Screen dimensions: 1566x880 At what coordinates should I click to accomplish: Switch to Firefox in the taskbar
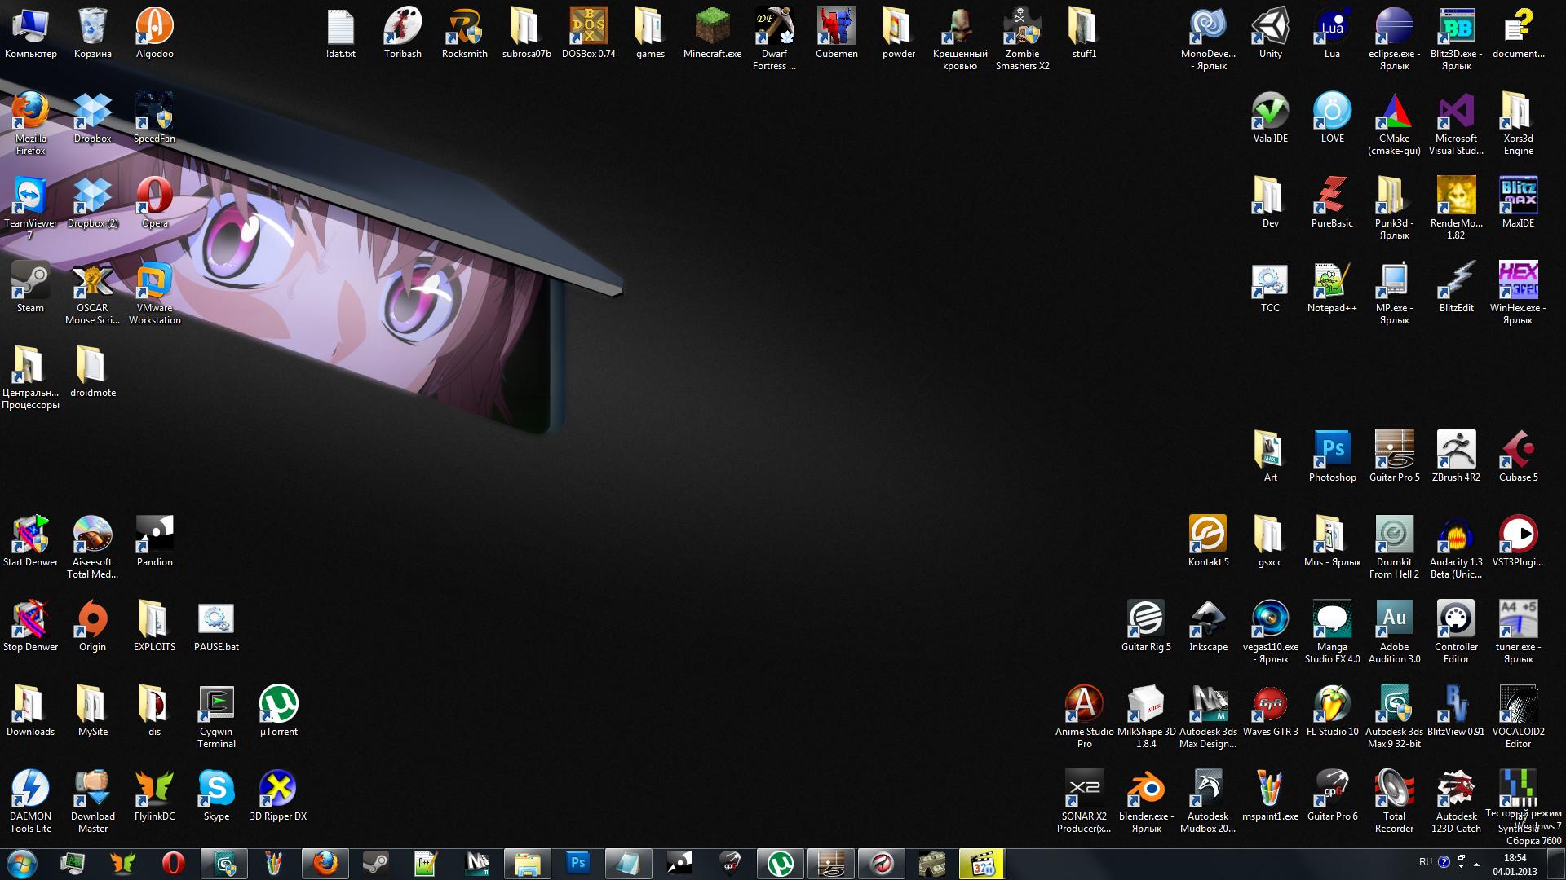(x=325, y=863)
